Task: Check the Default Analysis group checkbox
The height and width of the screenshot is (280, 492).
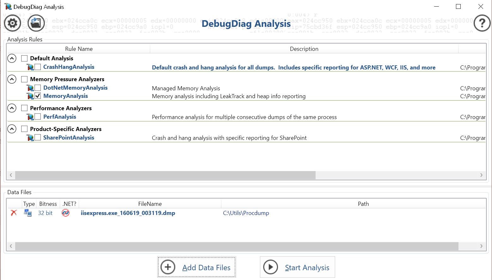Action: (24, 58)
